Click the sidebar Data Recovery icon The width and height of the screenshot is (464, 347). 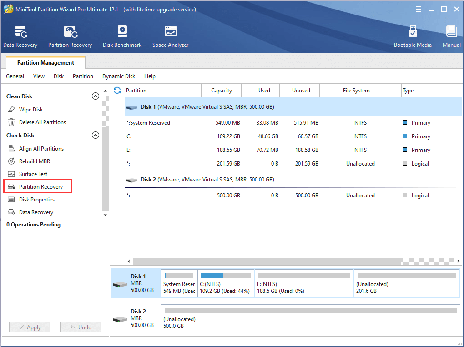[11, 212]
